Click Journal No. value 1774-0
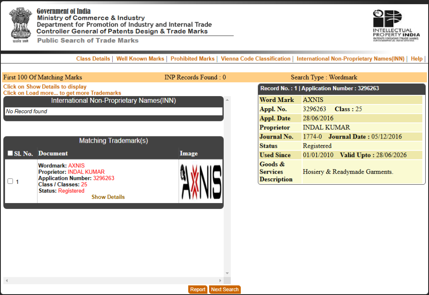 312,137
